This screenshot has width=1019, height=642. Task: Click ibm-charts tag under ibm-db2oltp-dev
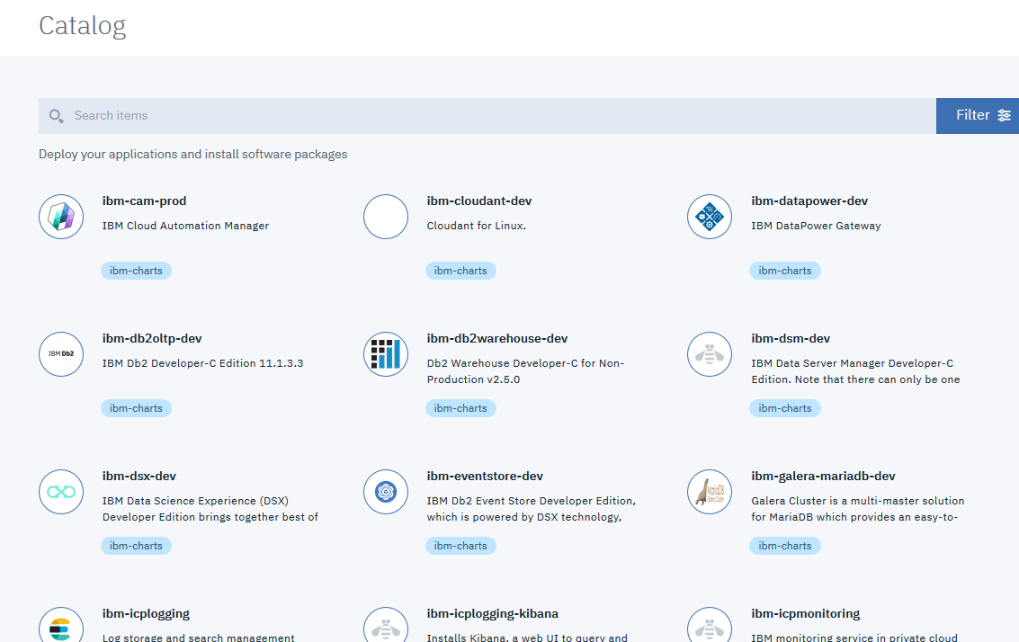136,408
